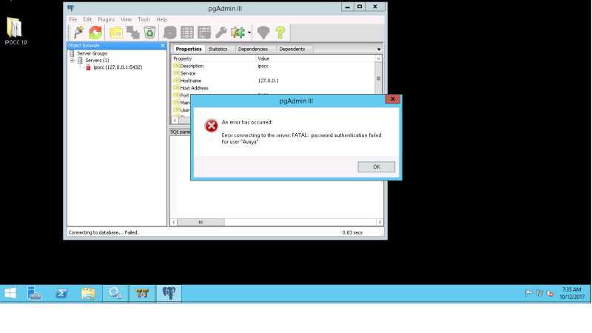Image resolution: width=592 pixels, height=333 pixels.
Task: Click the ipocc description value
Action: point(263,66)
